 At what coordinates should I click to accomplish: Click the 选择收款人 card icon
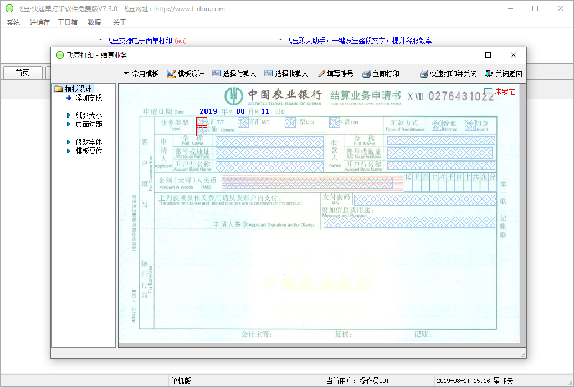268,74
